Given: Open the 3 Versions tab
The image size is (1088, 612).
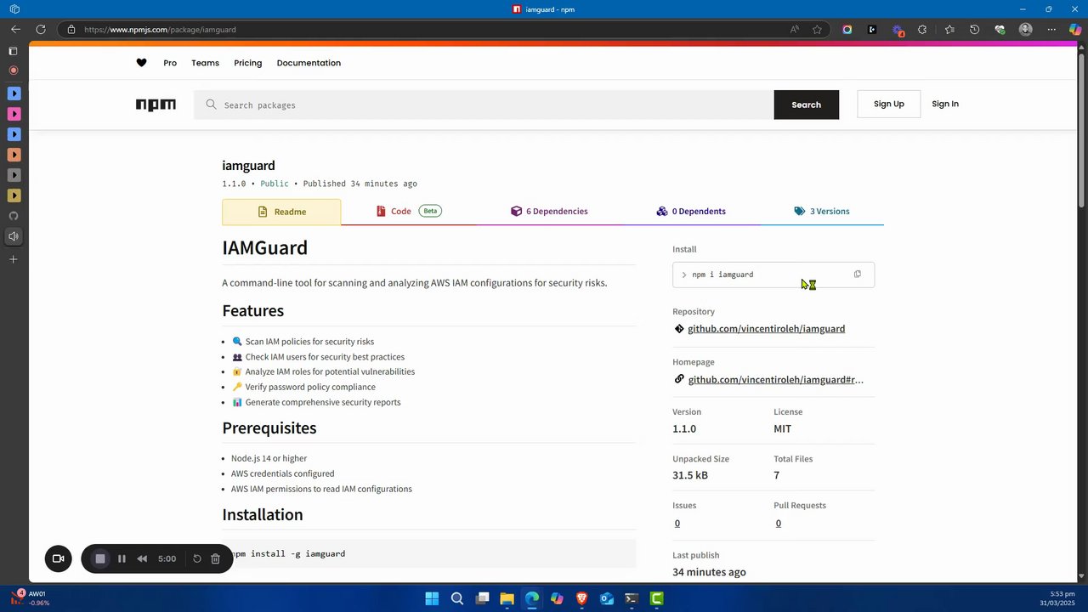Looking at the screenshot, I should click(x=822, y=211).
